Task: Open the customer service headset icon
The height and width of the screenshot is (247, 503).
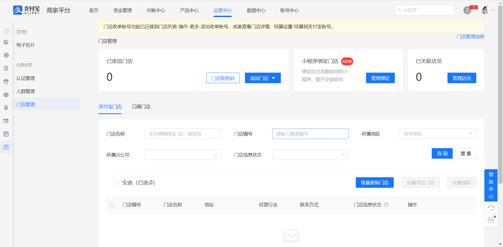Action: (x=491, y=208)
